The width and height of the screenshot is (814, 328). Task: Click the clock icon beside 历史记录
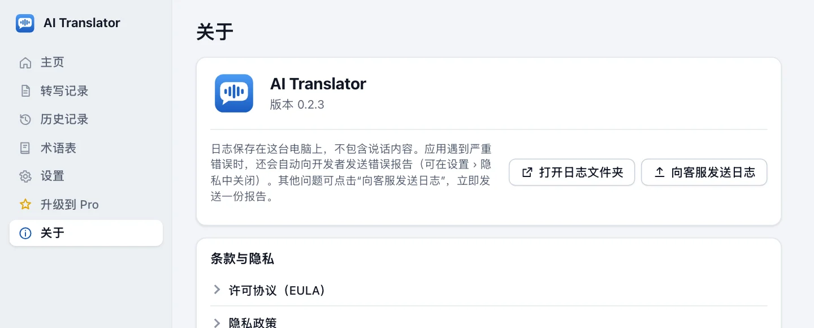[25, 119]
